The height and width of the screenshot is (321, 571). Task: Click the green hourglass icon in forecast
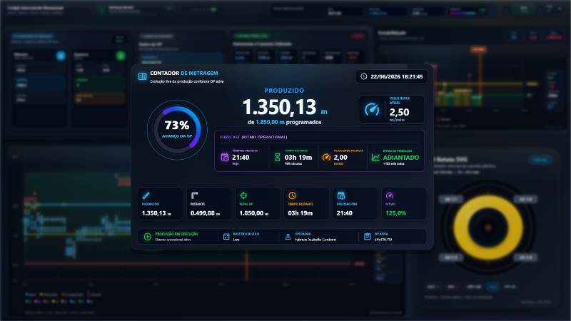pyautogui.click(x=278, y=157)
